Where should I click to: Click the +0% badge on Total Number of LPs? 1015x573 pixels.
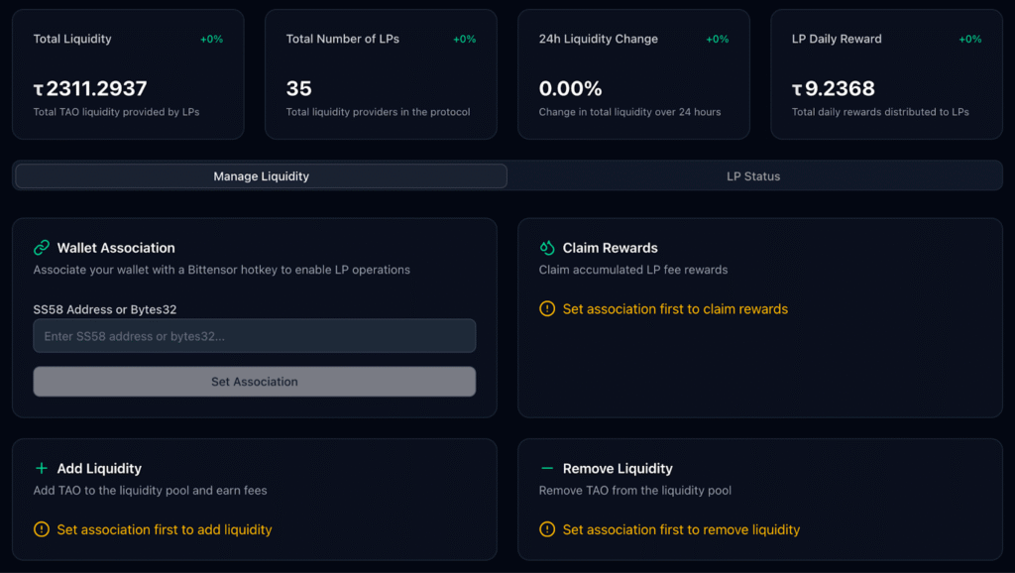(464, 40)
